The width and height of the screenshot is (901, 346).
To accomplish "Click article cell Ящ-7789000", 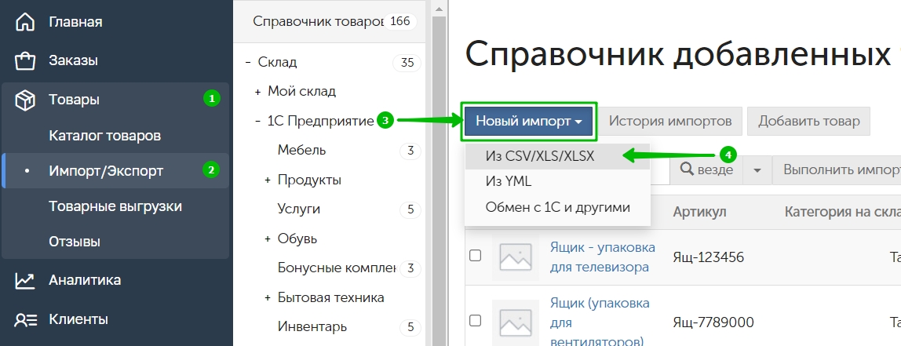I will pyautogui.click(x=713, y=322).
